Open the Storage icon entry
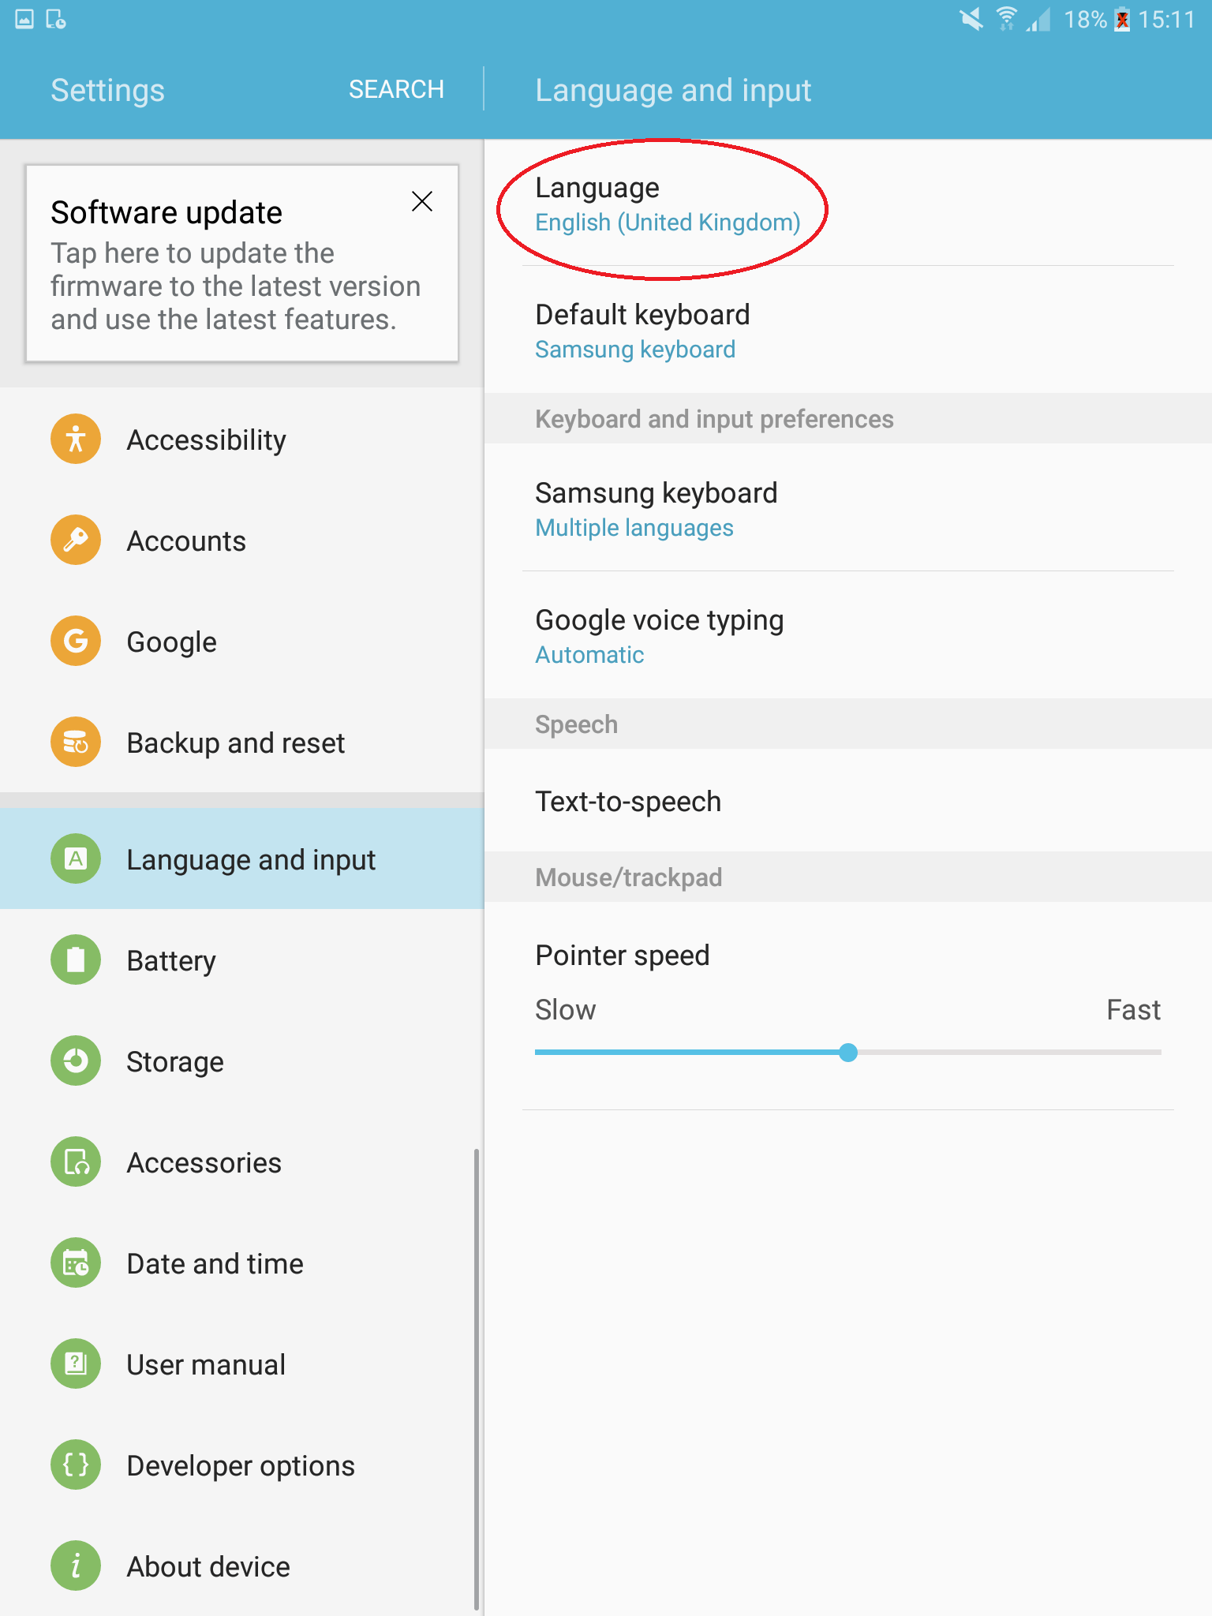Viewport: 1212px width, 1616px height. pos(76,1060)
